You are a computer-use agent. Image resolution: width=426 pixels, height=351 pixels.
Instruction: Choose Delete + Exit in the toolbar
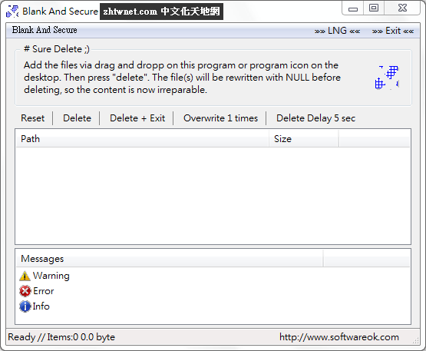(x=137, y=118)
